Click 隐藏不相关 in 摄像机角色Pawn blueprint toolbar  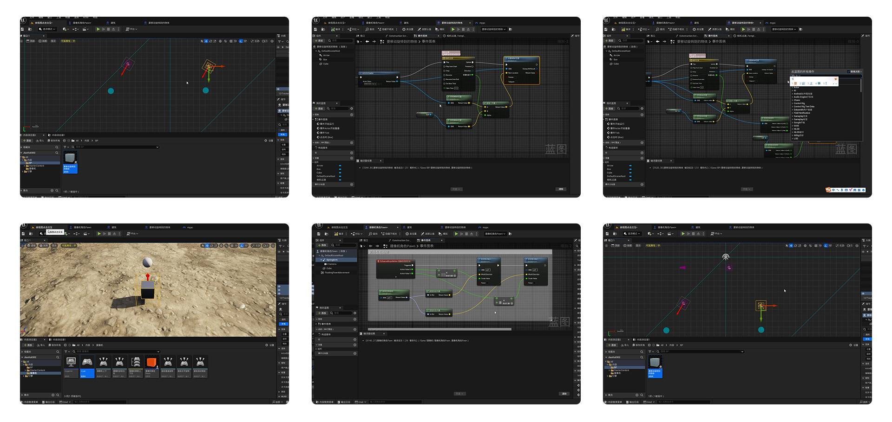[389, 234]
